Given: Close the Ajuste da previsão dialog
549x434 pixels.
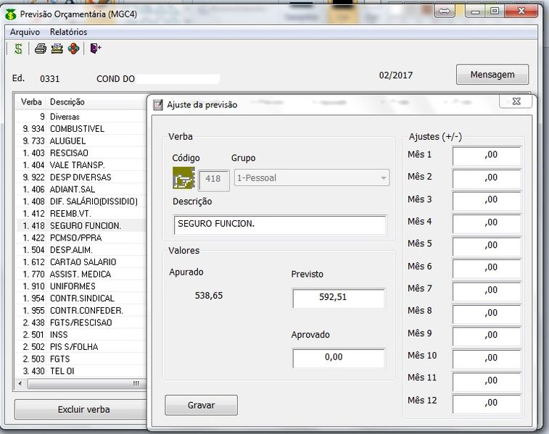Looking at the screenshot, I should click(516, 102).
